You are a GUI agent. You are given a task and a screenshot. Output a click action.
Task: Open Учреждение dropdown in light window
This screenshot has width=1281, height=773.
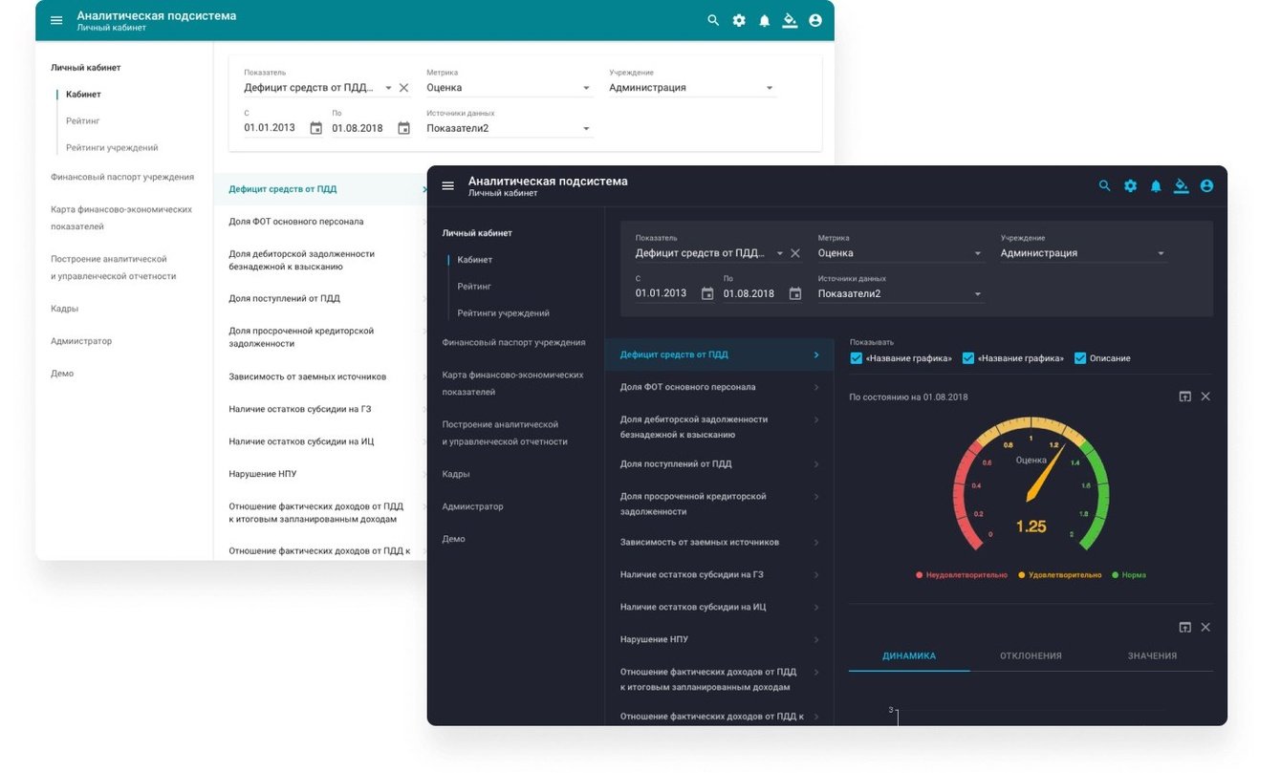pos(692,88)
